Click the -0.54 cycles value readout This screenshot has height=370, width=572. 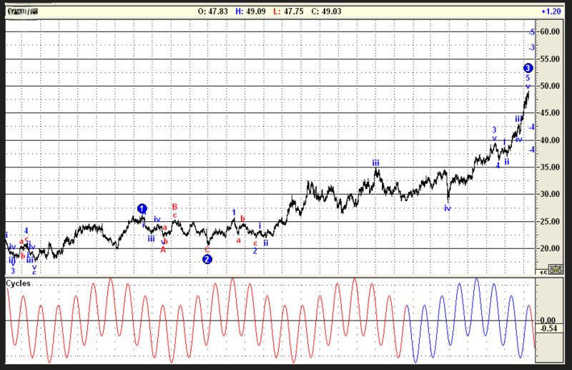549,328
